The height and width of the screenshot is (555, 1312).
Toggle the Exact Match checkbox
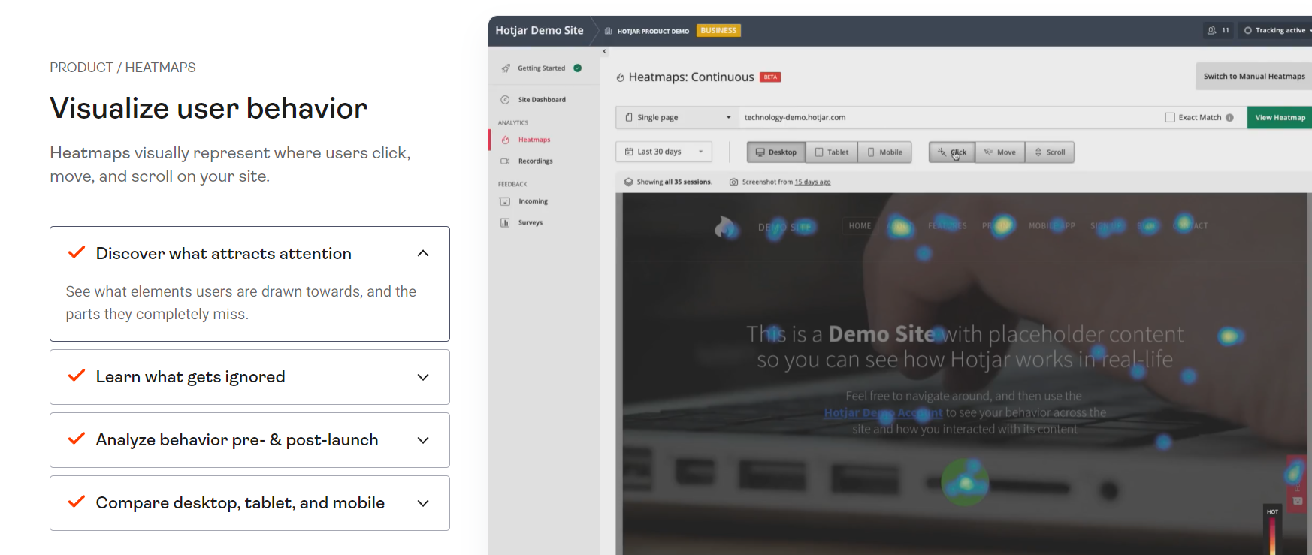click(x=1169, y=117)
